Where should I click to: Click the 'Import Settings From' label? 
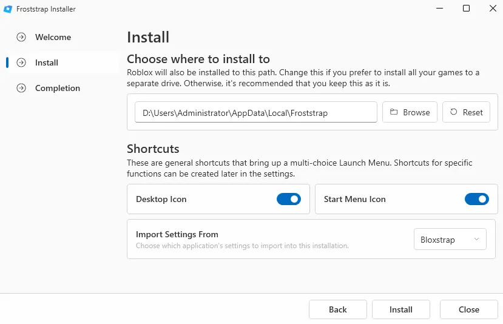click(x=177, y=234)
